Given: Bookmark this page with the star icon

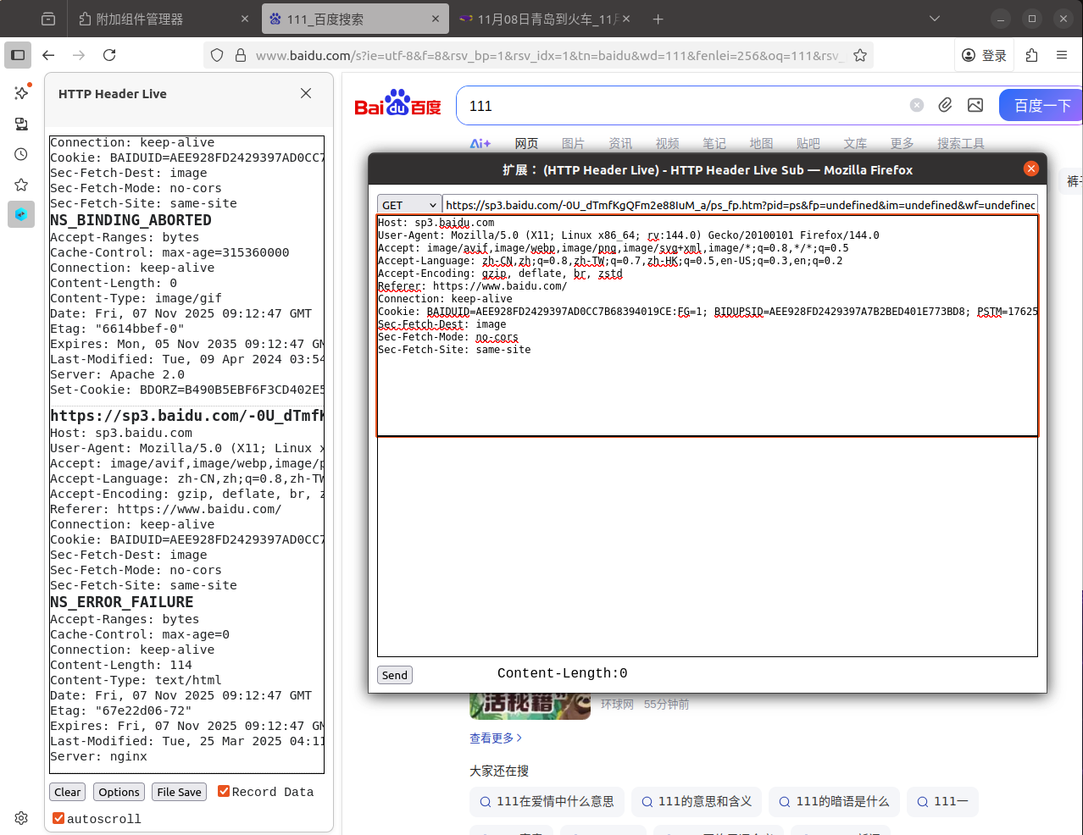Looking at the screenshot, I should click(x=860, y=55).
